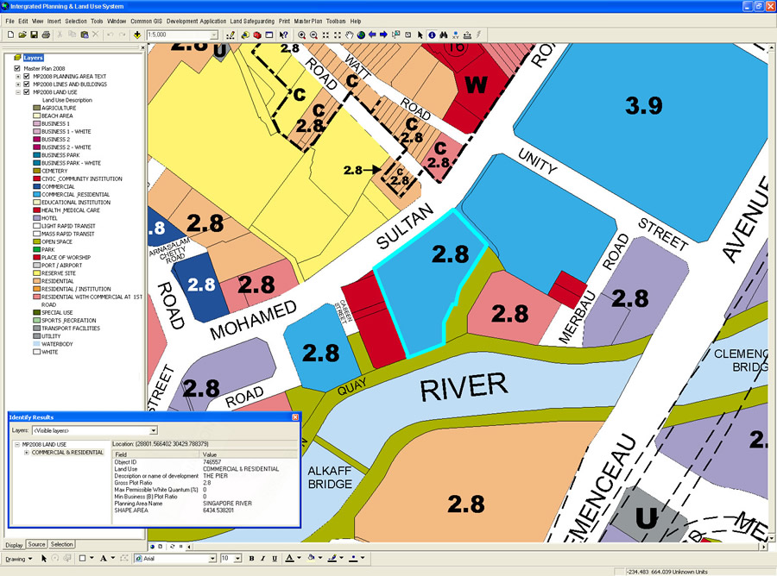Screen dimensions: 777x576
Task: Activate the Hyperlink lightning tool
Action: (477, 35)
